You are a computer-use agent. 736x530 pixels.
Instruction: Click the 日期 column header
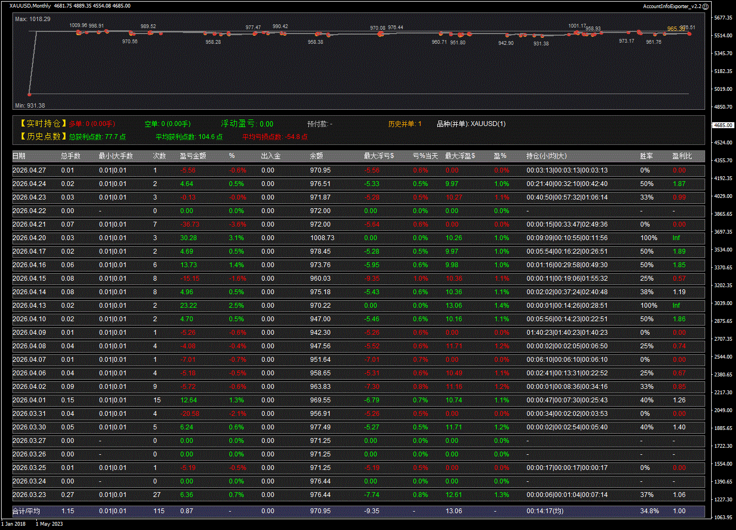(x=19, y=156)
